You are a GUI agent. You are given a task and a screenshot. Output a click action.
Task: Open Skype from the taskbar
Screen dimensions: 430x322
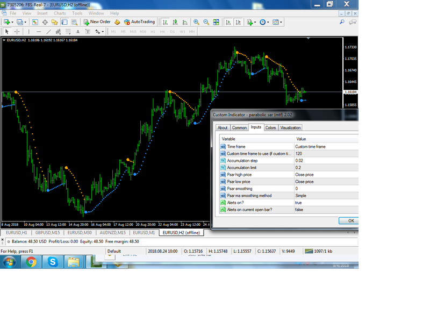[x=52, y=262]
